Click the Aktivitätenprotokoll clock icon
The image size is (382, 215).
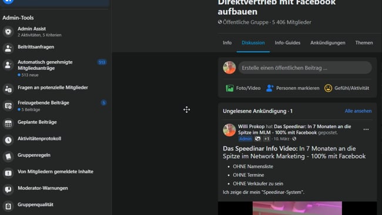[8, 140]
